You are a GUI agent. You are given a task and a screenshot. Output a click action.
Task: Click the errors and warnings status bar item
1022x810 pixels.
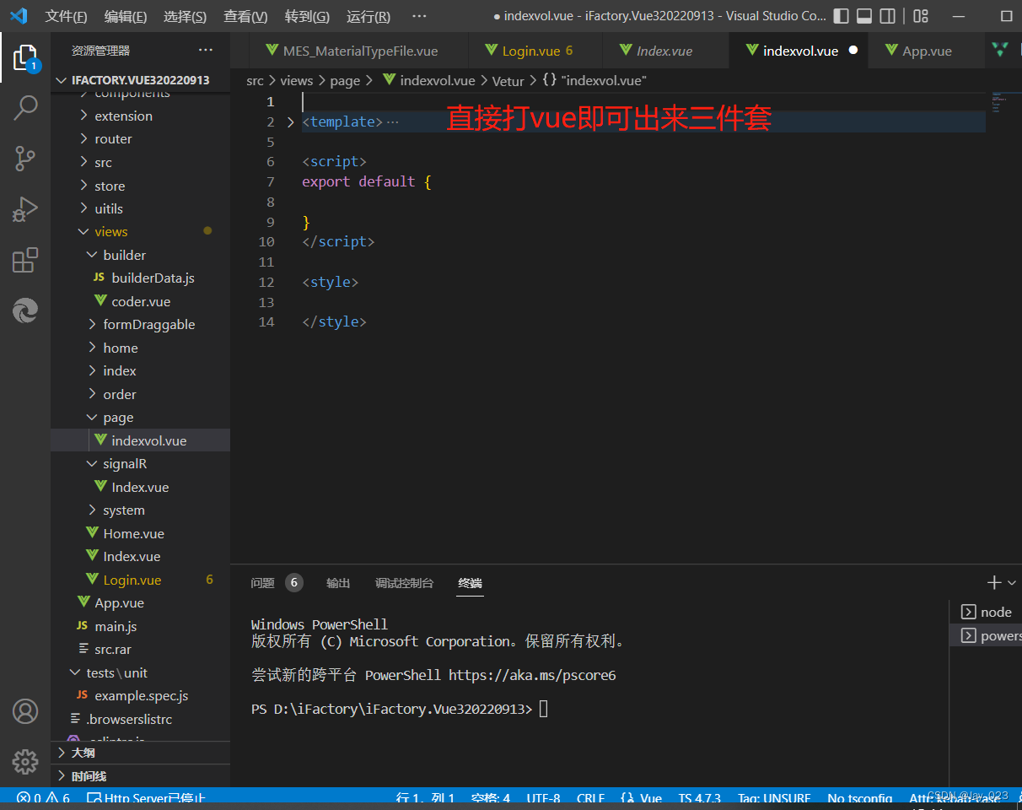pyautogui.click(x=43, y=798)
